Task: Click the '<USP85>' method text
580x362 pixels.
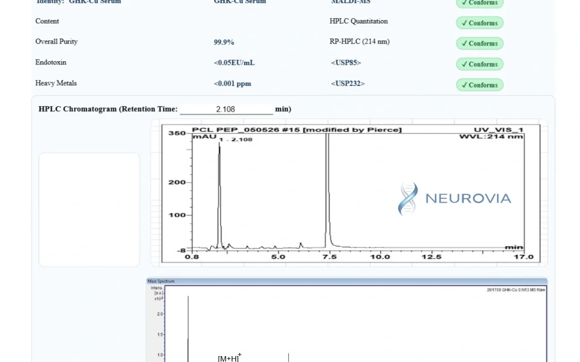Action: click(x=346, y=62)
